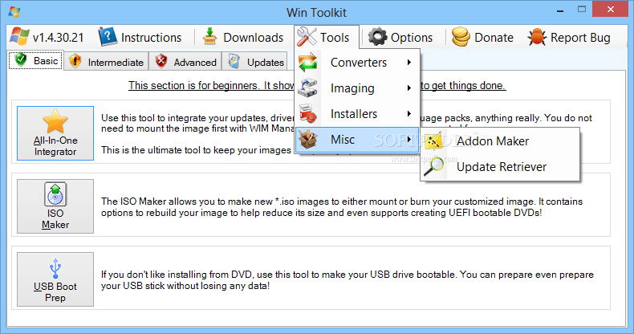Choose Update Retriever from Misc submenu
Viewport: 634px width, 334px height.
coord(500,166)
